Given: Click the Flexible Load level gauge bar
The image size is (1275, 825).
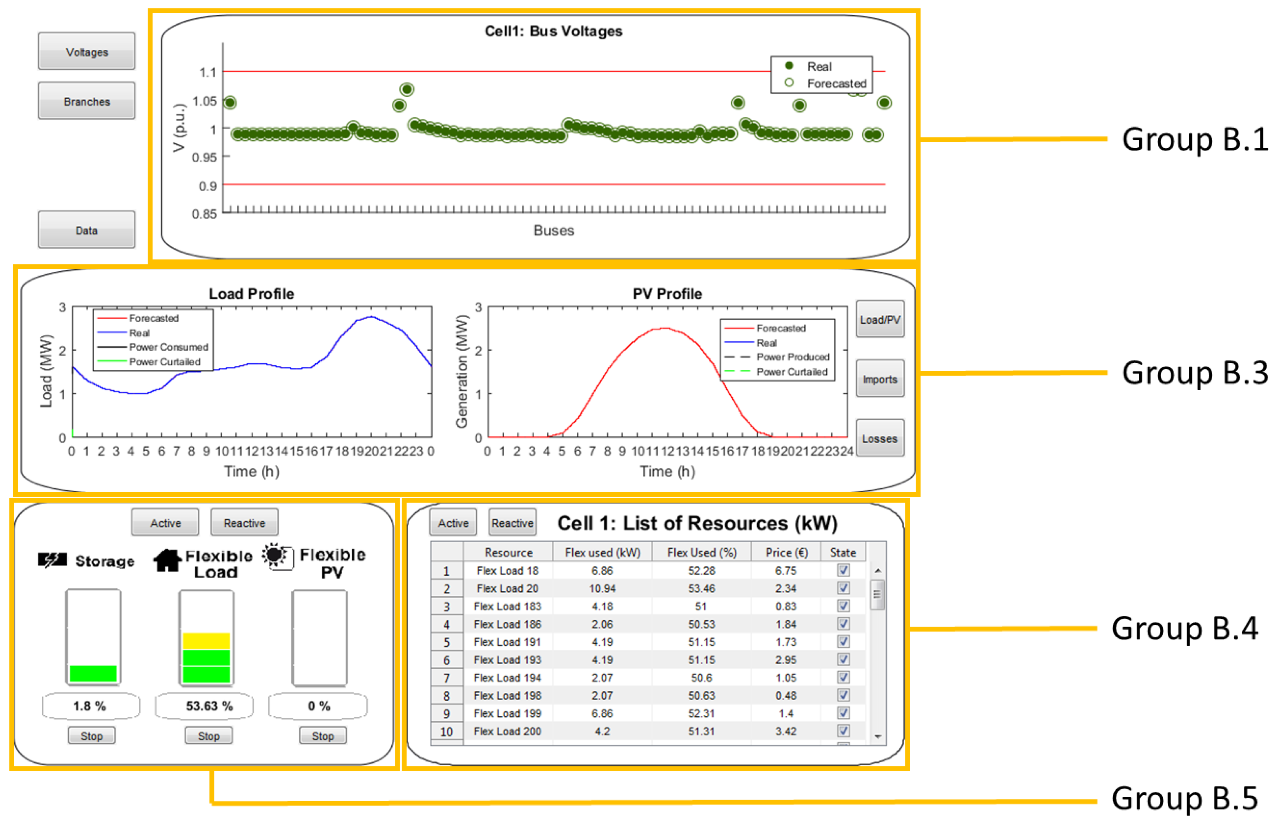Looking at the screenshot, I should click(206, 637).
